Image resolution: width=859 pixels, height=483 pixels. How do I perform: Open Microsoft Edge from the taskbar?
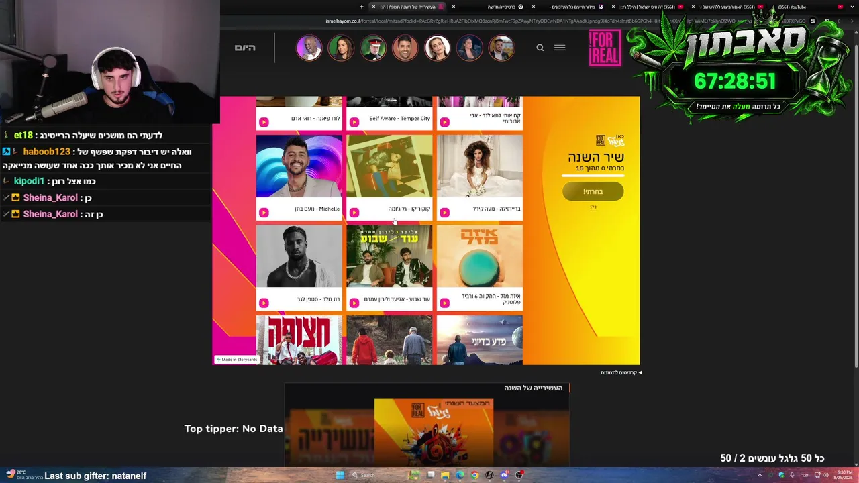460,475
